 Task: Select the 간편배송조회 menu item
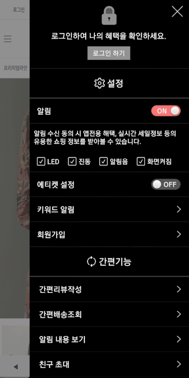[x=109, y=314]
